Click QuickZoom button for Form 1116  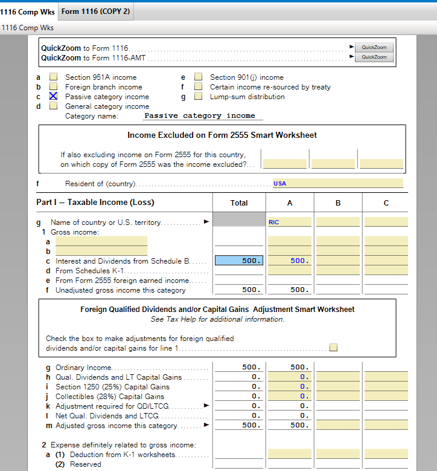click(374, 47)
